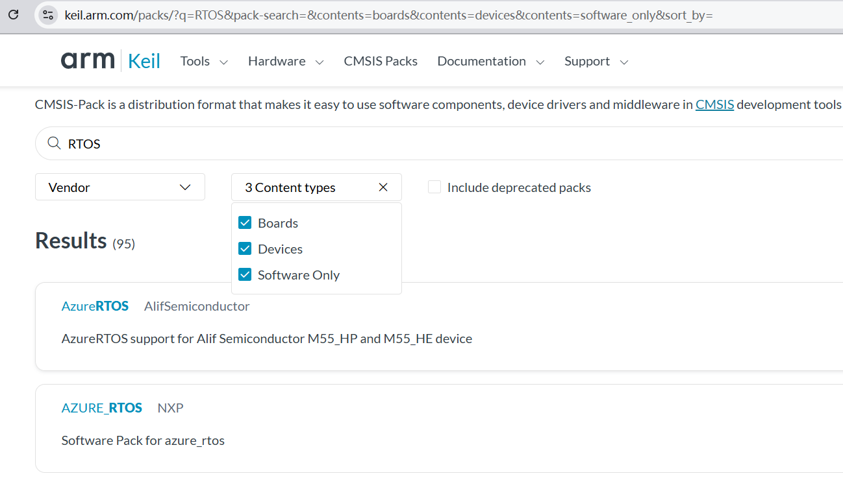Click the chevron next to Tools
Image resolution: width=843 pixels, height=478 pixels.
click(224, 62)
